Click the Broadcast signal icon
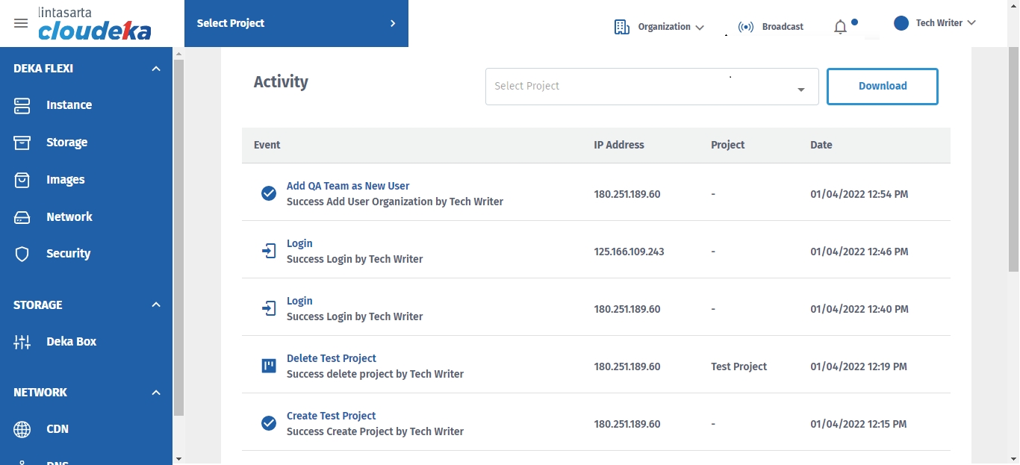The height and width of the screenshot is (465, 1020). tap(745, 27)
